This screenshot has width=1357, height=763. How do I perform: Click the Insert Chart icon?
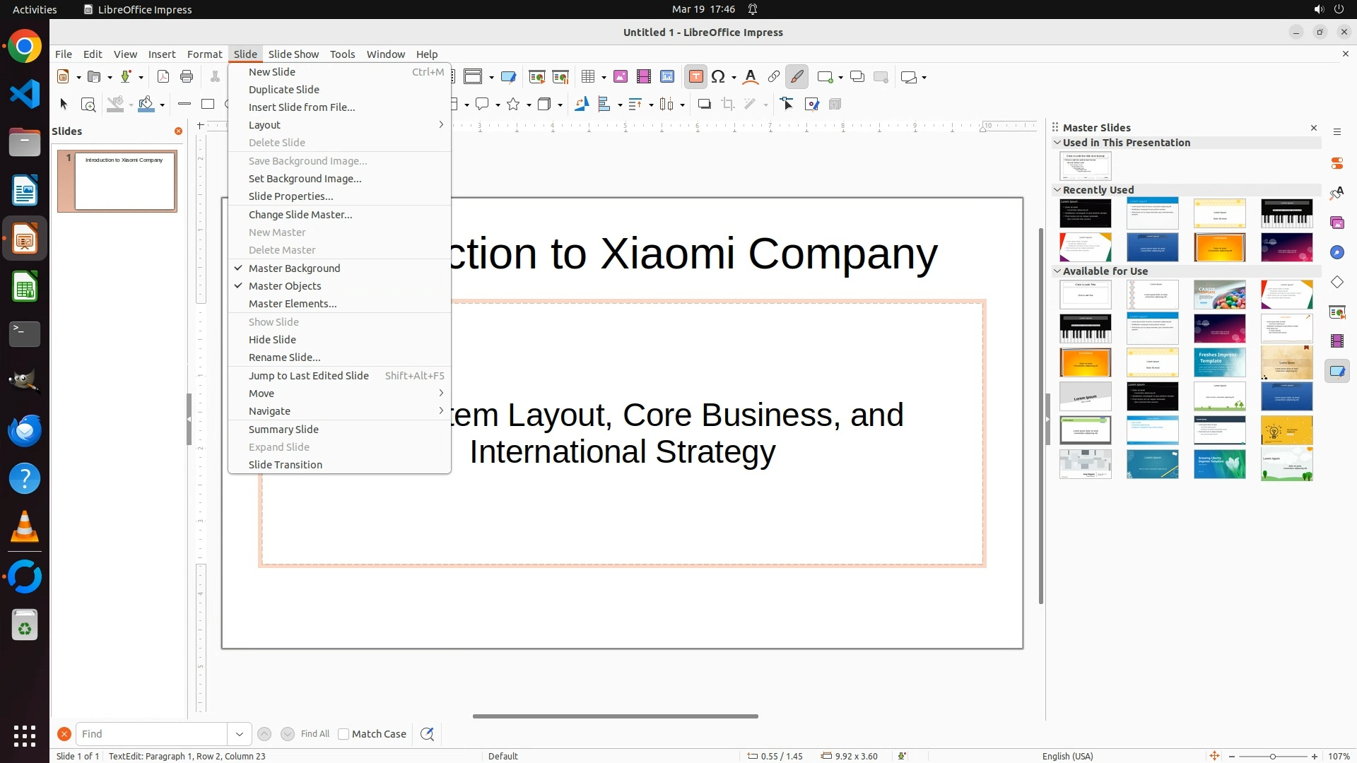click(x=667, y=77)
